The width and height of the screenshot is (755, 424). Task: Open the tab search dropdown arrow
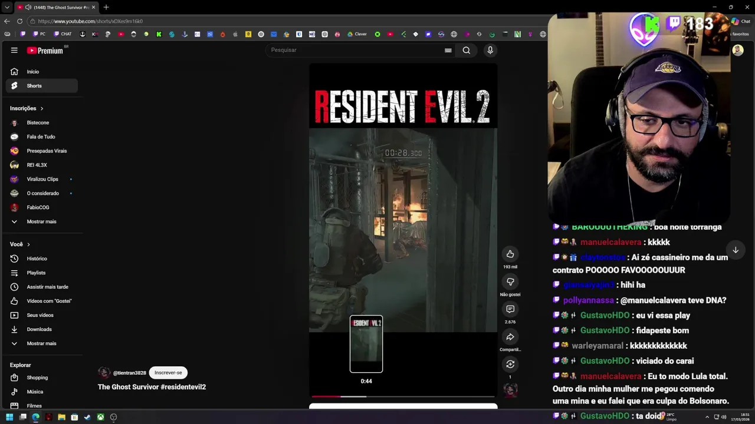click(x=6, y=7)
